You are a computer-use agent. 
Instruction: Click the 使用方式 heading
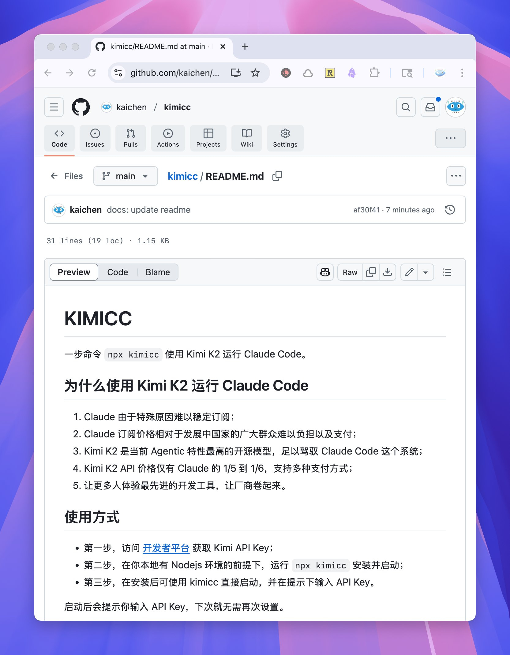(92, 517)
